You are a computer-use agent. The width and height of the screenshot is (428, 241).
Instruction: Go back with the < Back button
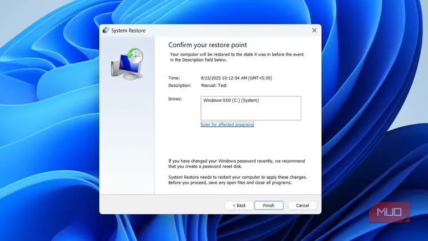(x=239, y=205)
